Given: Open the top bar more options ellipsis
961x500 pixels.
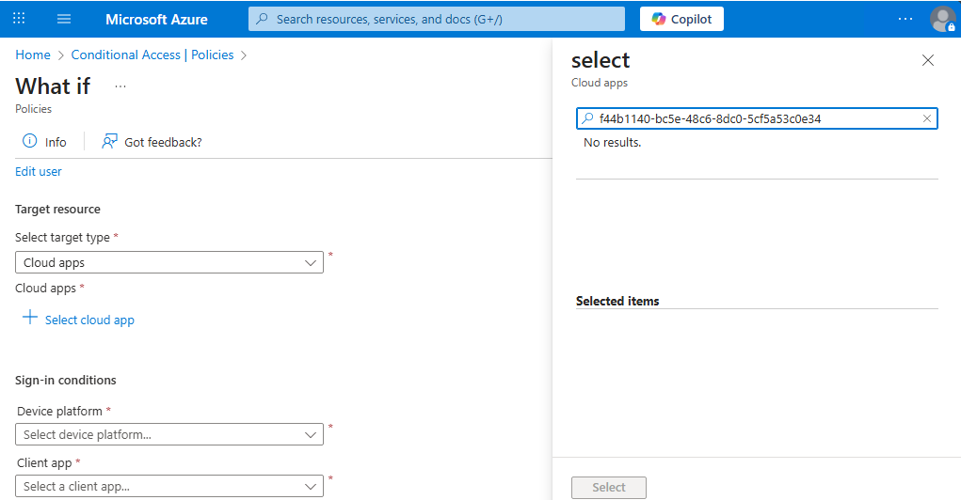Looking at the screenshot, I should tap(905, 19).
